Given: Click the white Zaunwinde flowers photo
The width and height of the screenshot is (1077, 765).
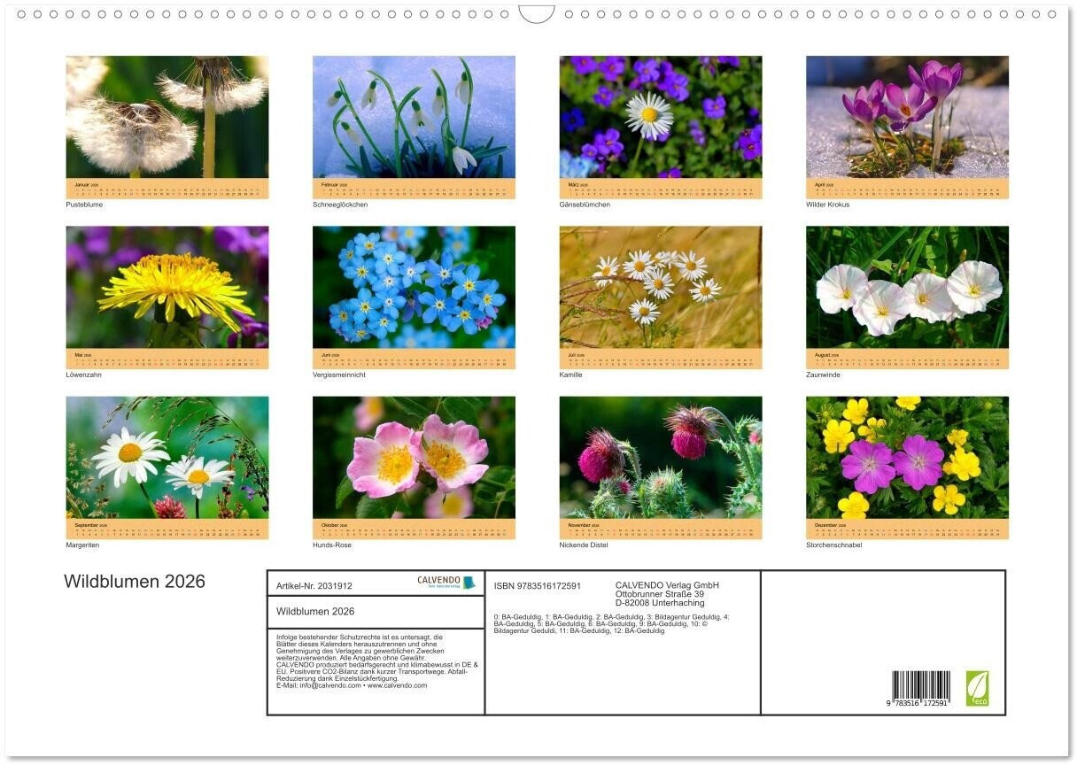Looking at the screenshot, I should (907, 287).
